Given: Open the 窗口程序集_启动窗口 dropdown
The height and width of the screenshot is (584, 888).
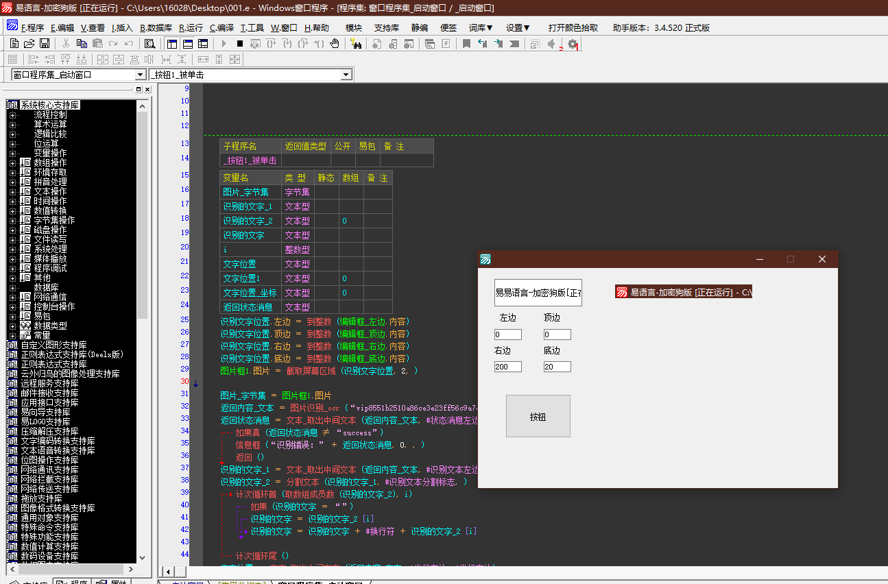Looking at the screenshot, I should (141, 75).
